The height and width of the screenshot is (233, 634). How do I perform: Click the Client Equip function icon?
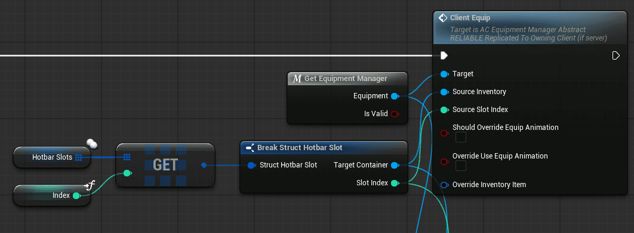click(443, 18)
